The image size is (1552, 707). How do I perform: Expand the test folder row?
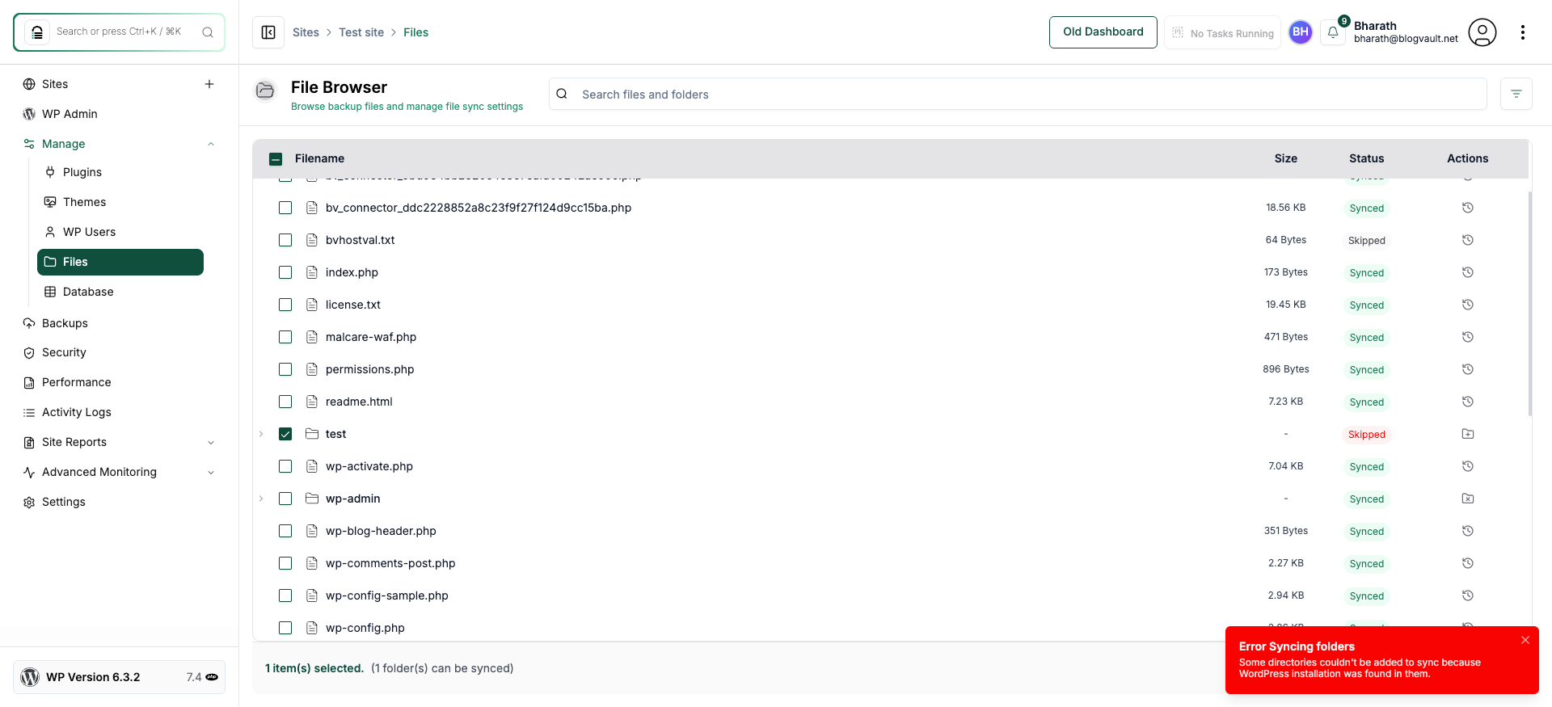coord(261,434)
